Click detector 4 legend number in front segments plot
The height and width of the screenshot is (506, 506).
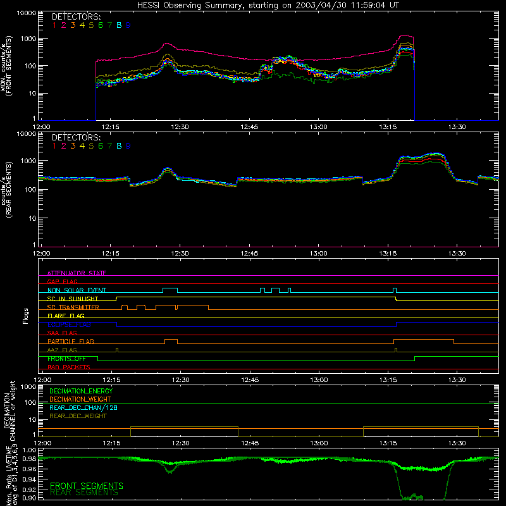pos(82,25)
